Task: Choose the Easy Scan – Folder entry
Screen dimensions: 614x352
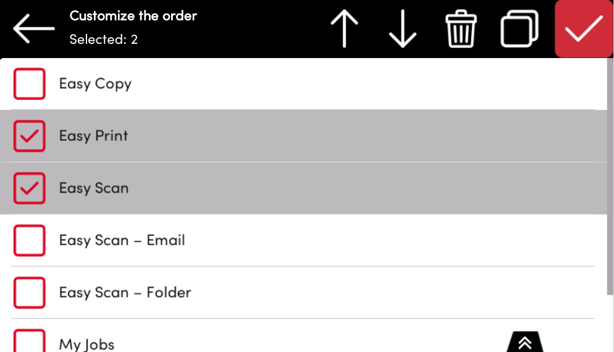Action: pyautogui.click(x=125, y=293)
